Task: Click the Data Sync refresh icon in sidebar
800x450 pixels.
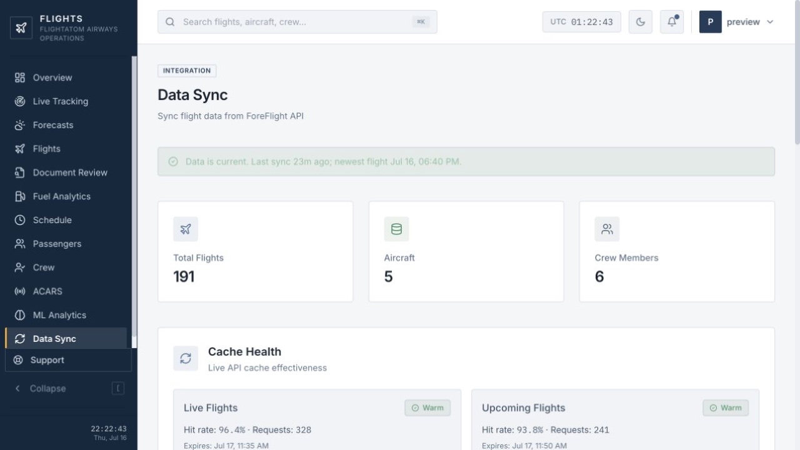Action: point(20,339)
